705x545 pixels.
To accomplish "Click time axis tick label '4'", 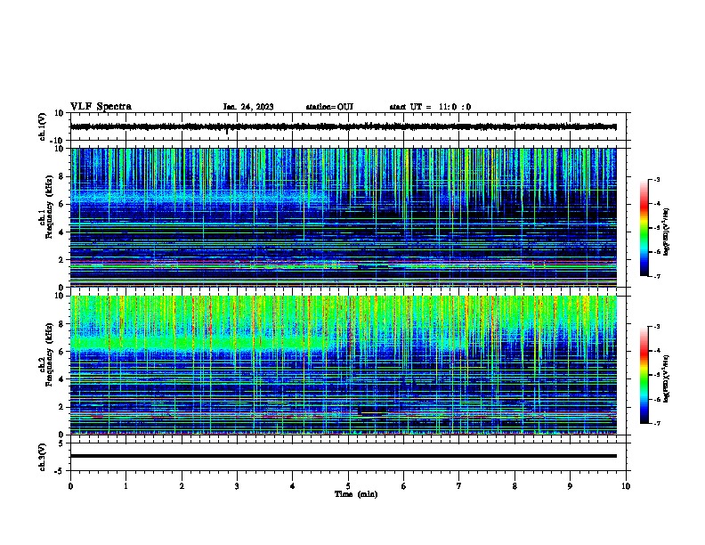I will click(293, 486).
